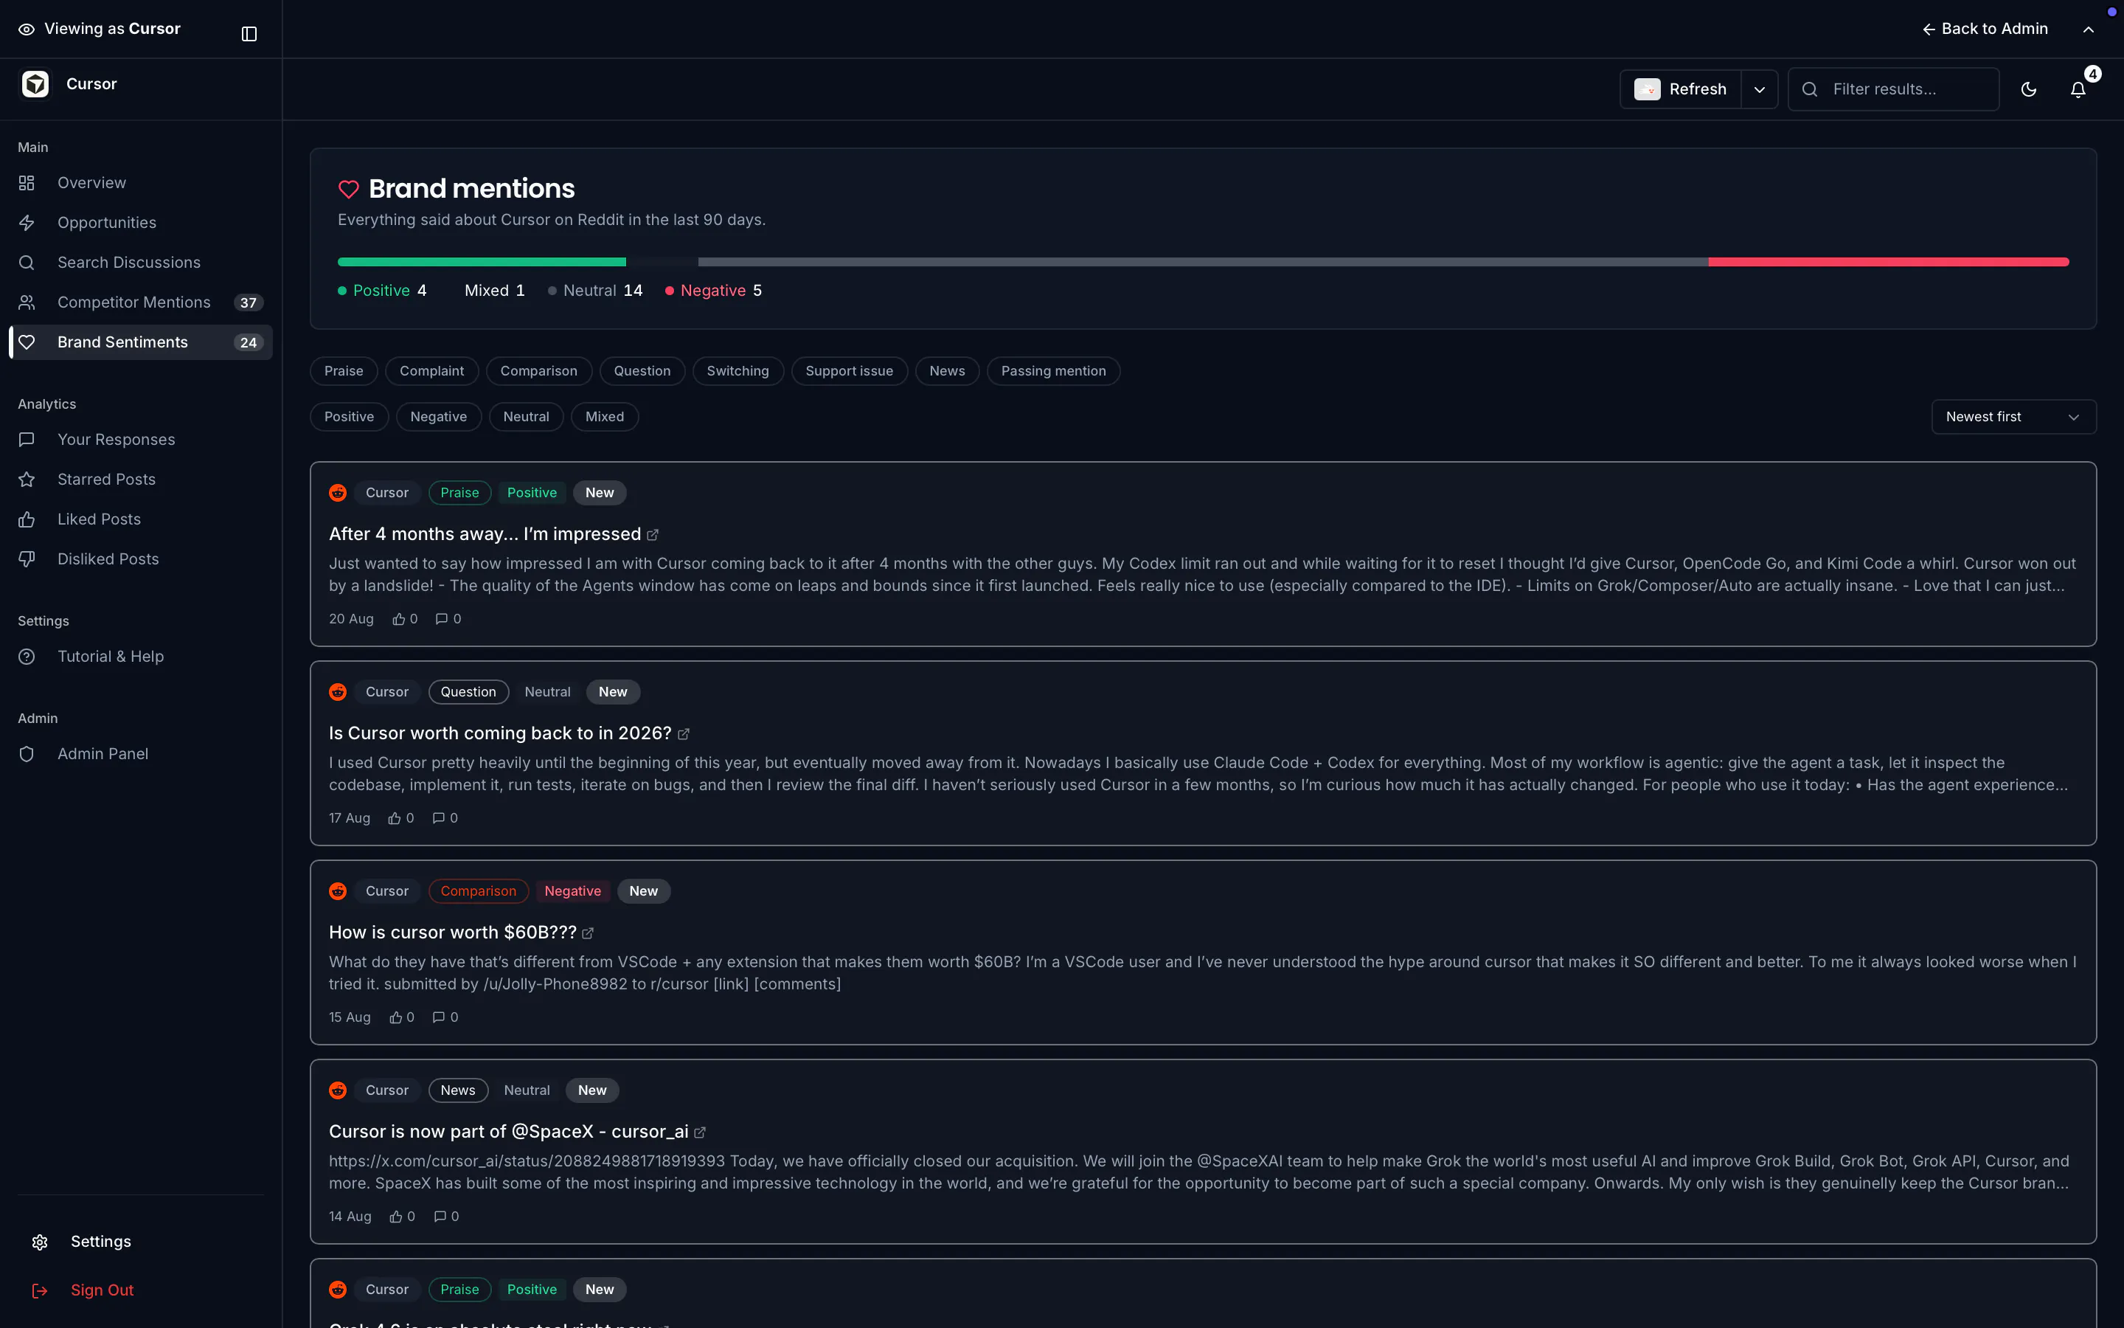The image size is (2124, 1328).
Task: Open Tutorial & Help
Action: click(140, 657)
